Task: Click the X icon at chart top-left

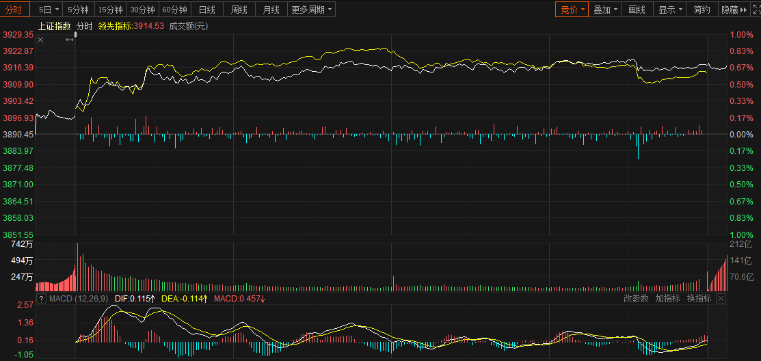Action: [40, 40]
